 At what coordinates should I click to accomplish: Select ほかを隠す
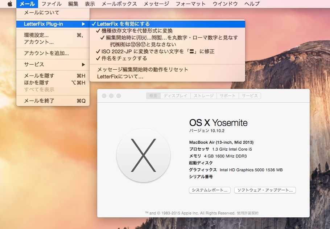point(53,83)
